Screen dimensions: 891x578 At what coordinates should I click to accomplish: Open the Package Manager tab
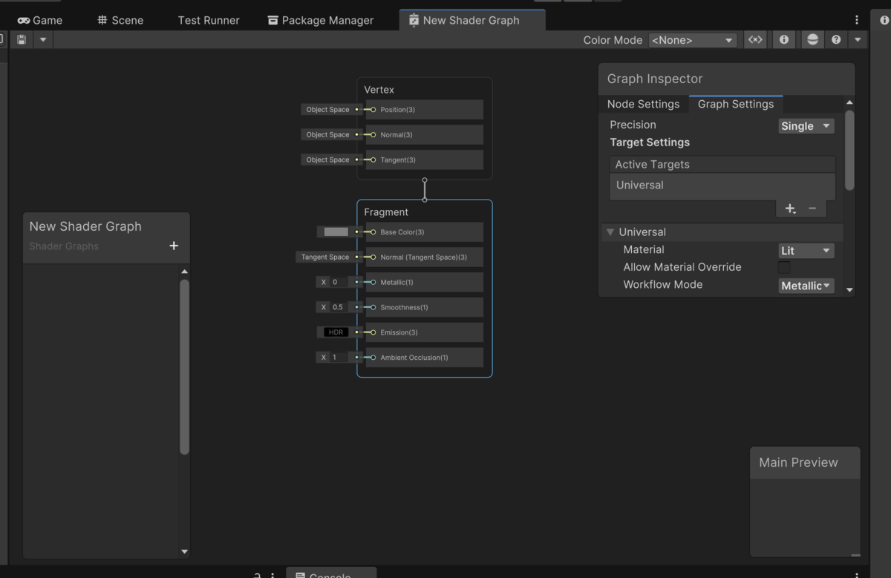click(x=321, y=20)
